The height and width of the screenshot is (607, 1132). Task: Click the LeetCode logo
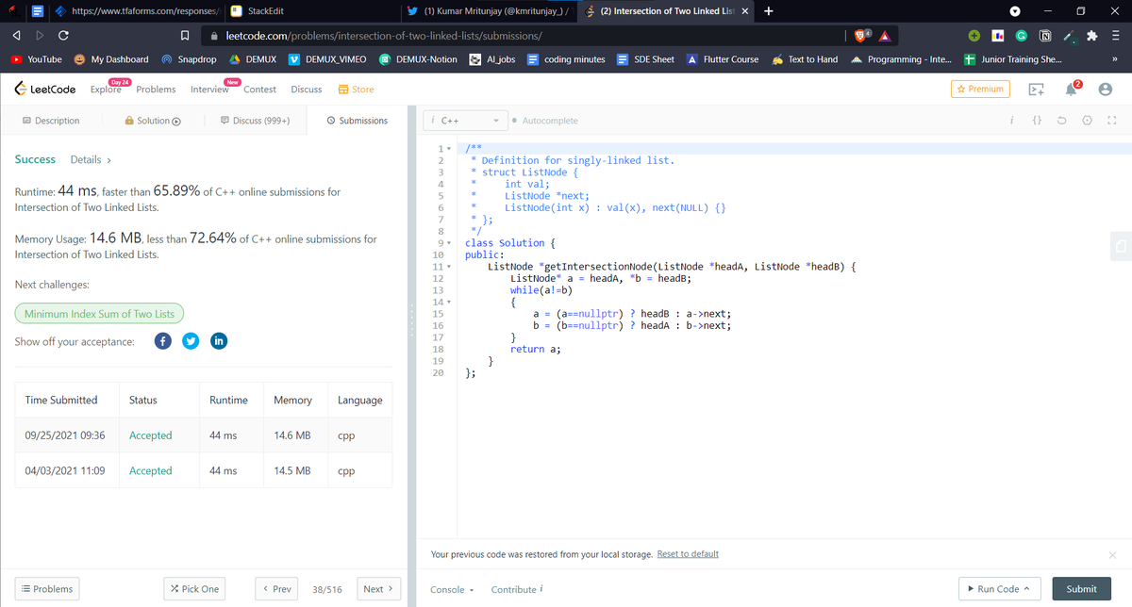click(x=45, y=89)
